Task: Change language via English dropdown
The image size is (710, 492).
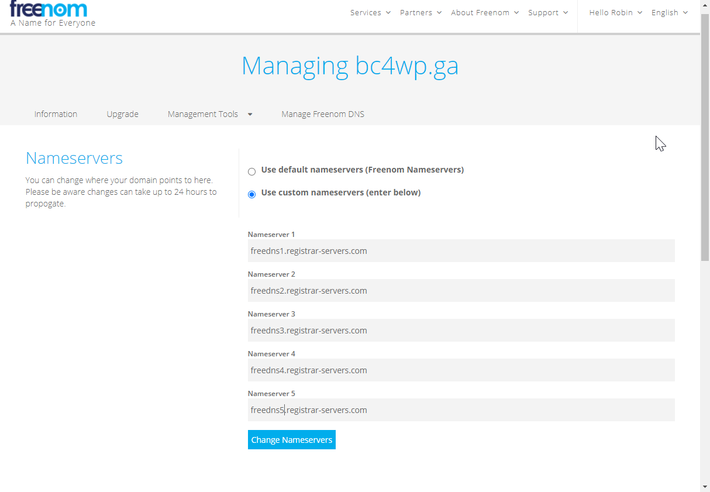Action: [669, 13]
